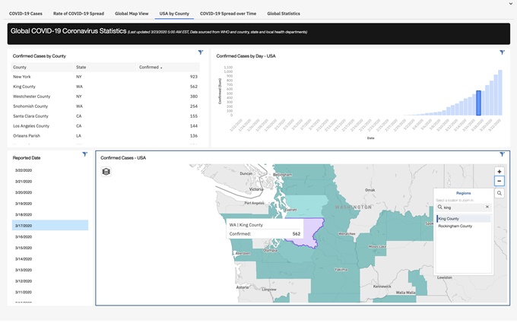Open the COVID-19 Spread over Time tab
Screen dimensions: 517x323
pos(228,14)
